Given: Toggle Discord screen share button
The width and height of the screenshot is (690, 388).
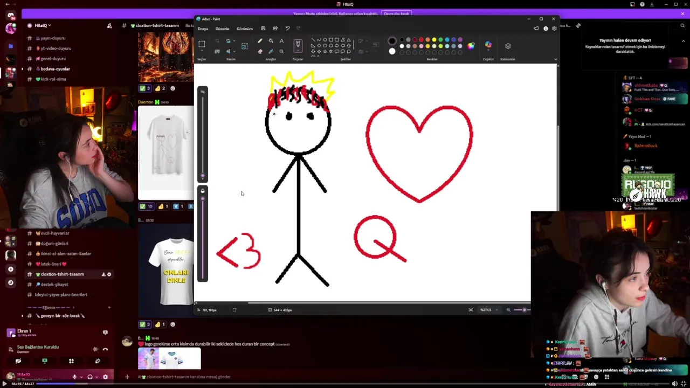Looking at the screenshot, I should [45, 361].
